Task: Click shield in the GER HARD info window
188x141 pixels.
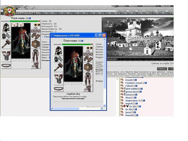Action: click(x=88, y=67)
